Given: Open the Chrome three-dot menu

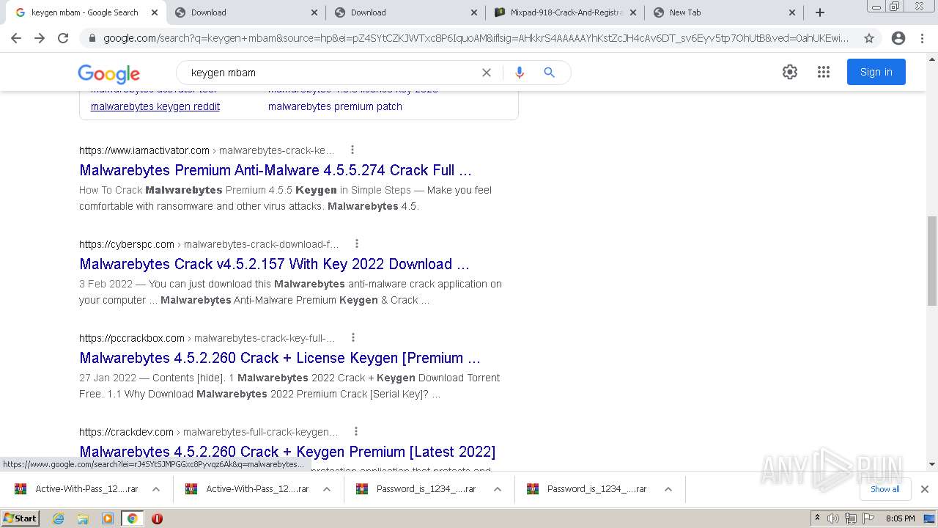Looking at the screenshot, I should click(x=922, y=38).
